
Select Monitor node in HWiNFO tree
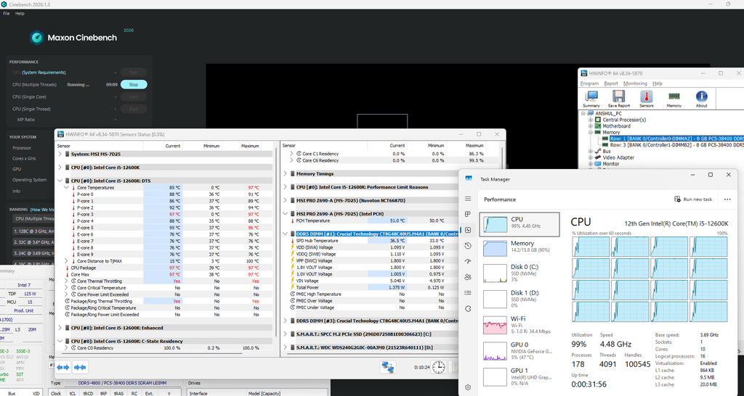(x=610, y=164)
